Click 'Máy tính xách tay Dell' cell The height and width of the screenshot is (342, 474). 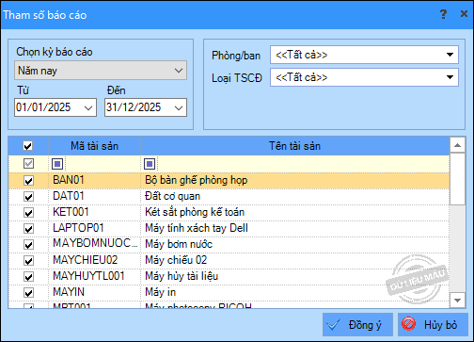pyautogui.click(x=294, y=228)
